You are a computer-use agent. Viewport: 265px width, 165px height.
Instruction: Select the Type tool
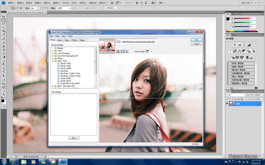(4, 72)
